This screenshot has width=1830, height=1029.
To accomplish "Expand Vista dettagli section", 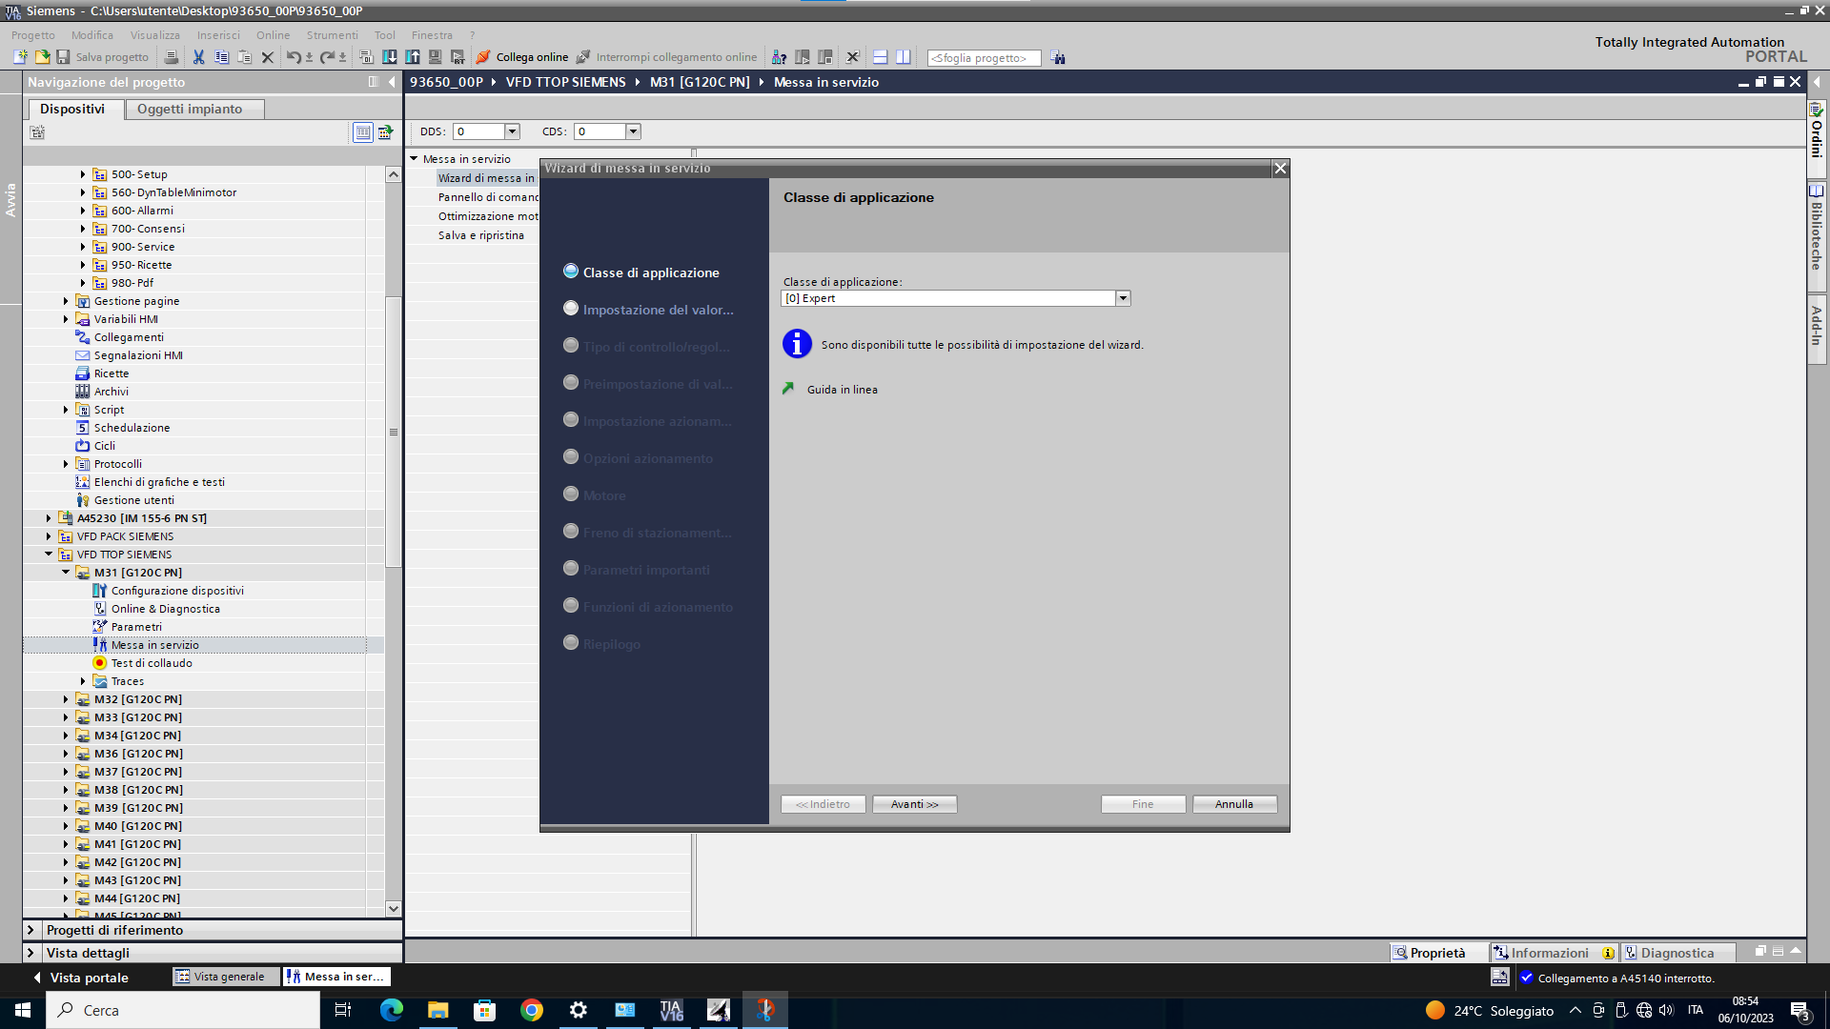I will (x=30, y=953).
